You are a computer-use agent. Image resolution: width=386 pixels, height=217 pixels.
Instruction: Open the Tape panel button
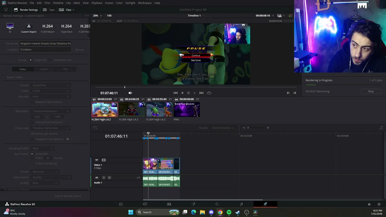[49, 10]
